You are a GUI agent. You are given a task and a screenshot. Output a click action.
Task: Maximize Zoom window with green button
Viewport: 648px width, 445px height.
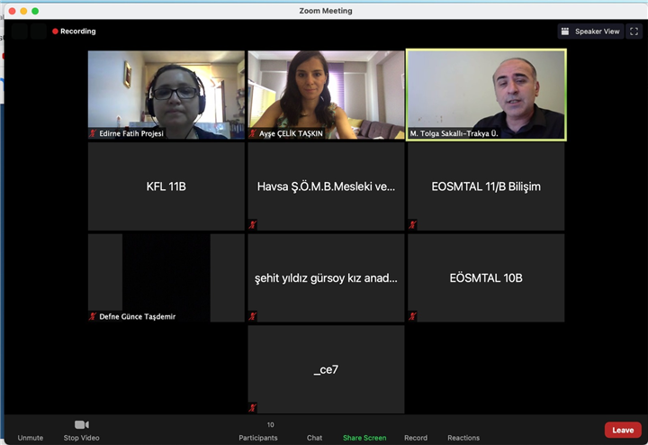[35, 11]
